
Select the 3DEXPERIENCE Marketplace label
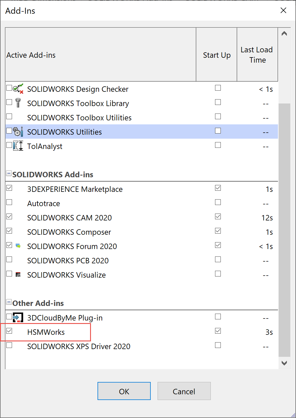pos(75,189)
